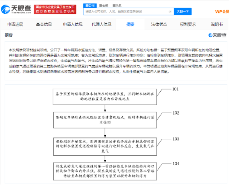Switch to the 代理人信息 tab
The image size is (229, 185).
[x=102, y=24]
